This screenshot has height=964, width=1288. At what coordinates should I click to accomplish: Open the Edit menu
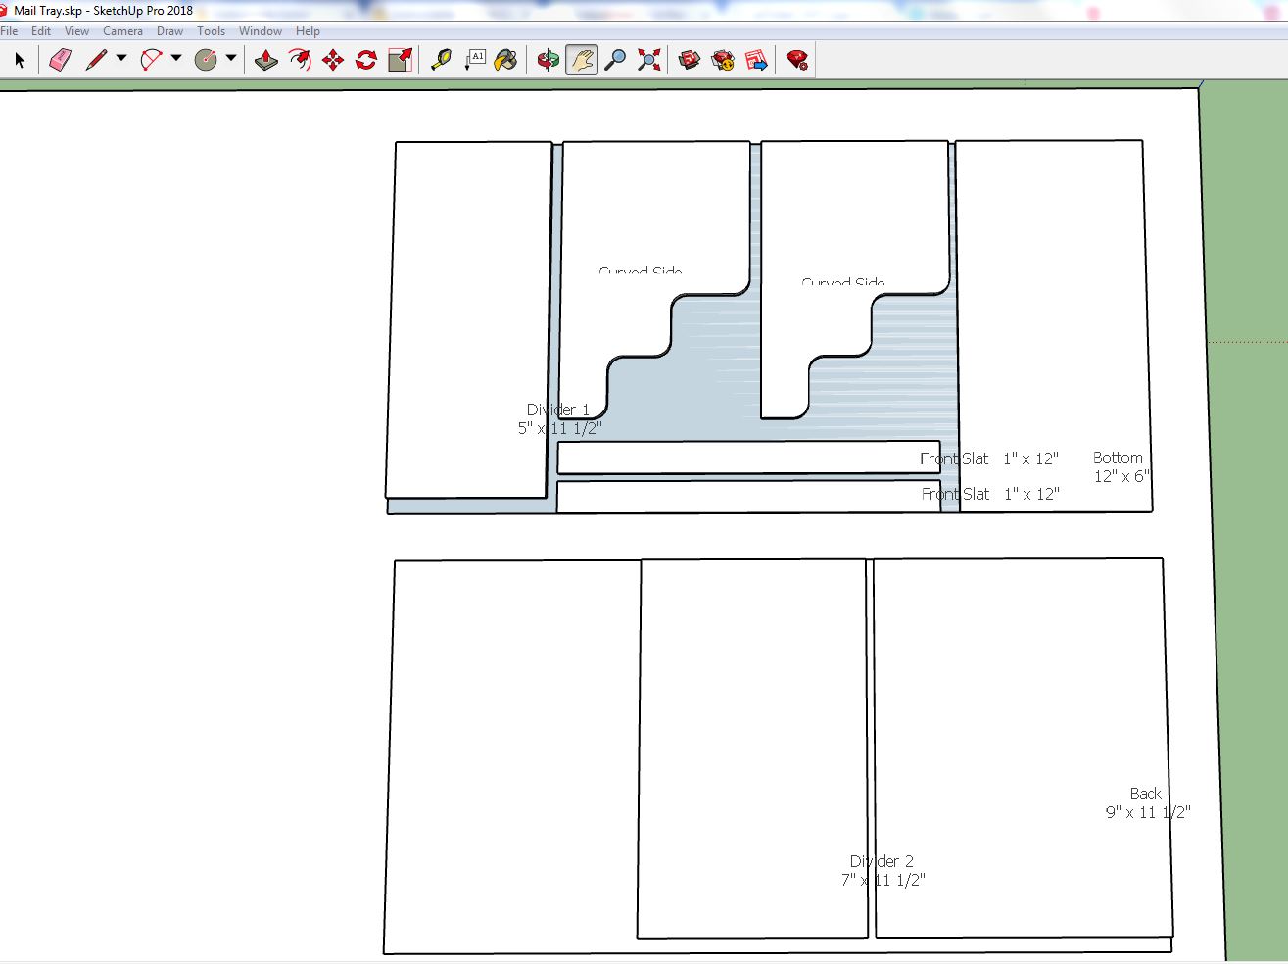(41, 31)
